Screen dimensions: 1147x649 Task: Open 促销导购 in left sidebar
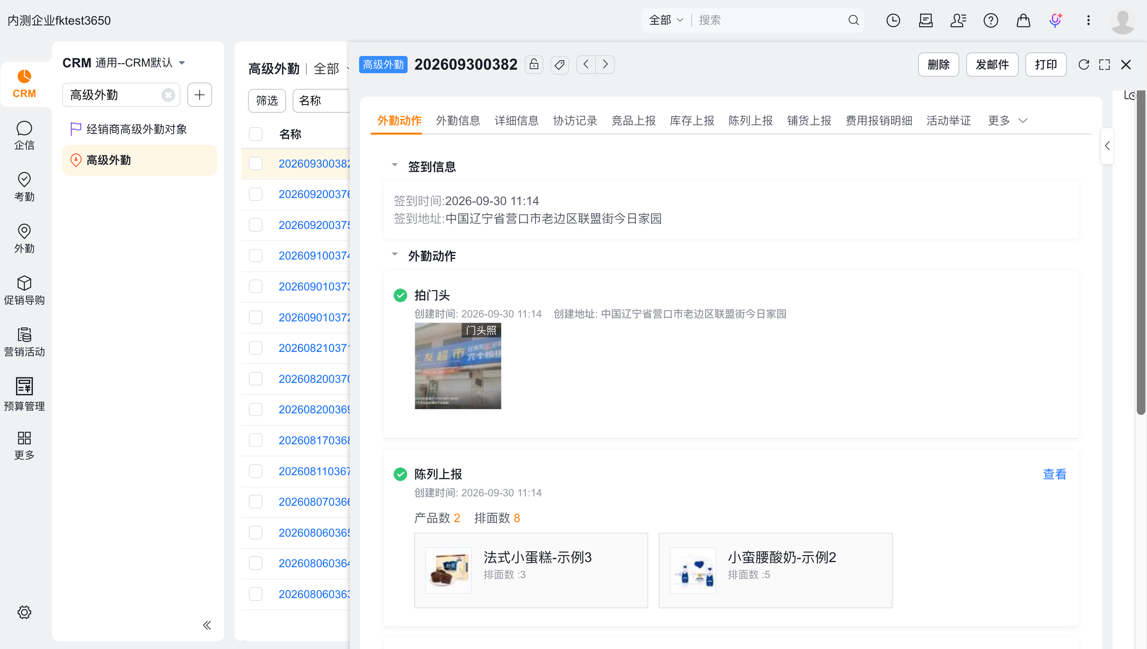pyautogui.click(x=24, y=290)
